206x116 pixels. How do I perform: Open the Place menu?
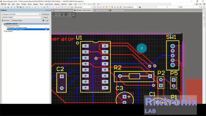30,4
